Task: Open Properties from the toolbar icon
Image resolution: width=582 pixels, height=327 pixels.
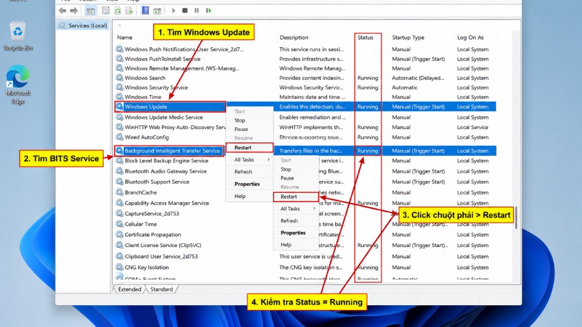Action: click(x=105, y=11)
